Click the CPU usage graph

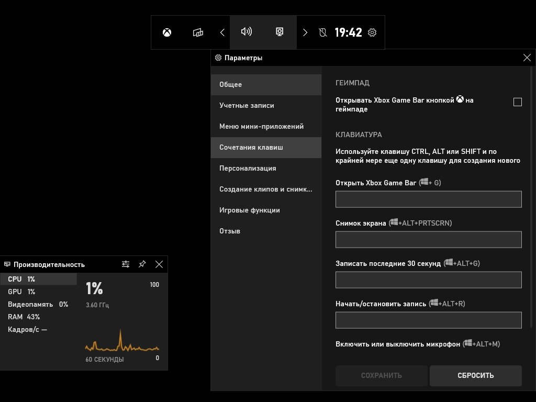(x=122, y=341)
